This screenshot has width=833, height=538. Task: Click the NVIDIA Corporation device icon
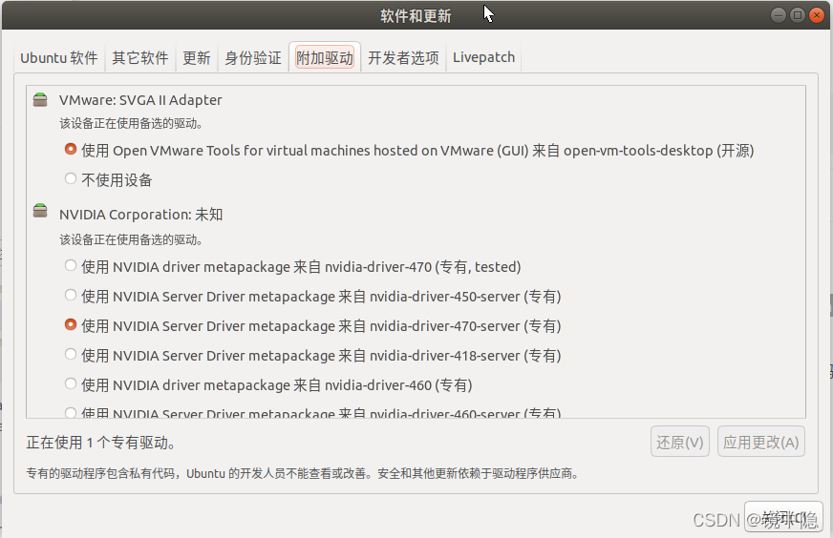(x=40, y=211)
